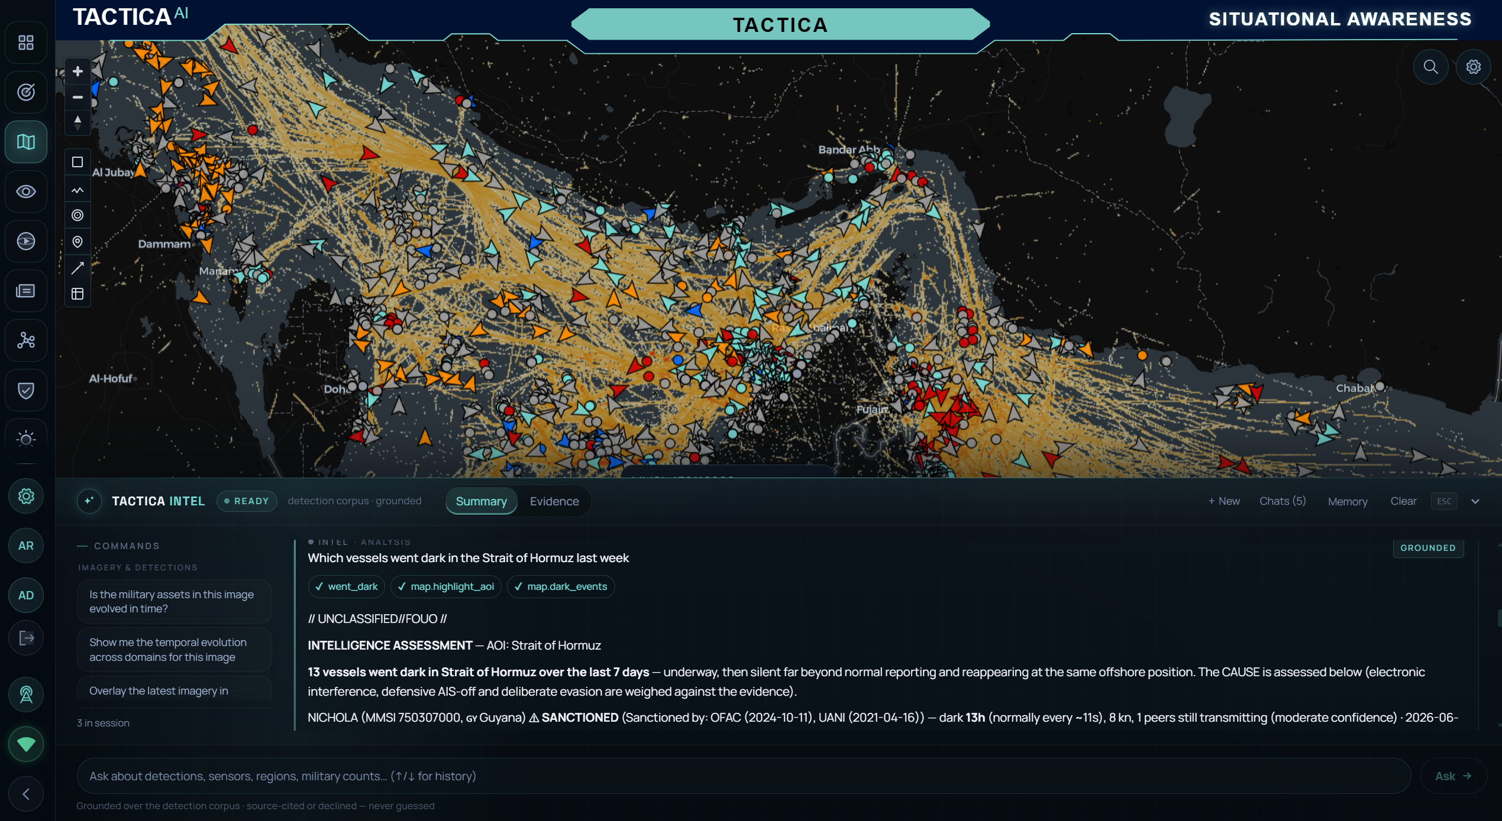Viewport: 1502px width, 821px height.
Task: Select the map view sidebar icon
Action: 26,142
